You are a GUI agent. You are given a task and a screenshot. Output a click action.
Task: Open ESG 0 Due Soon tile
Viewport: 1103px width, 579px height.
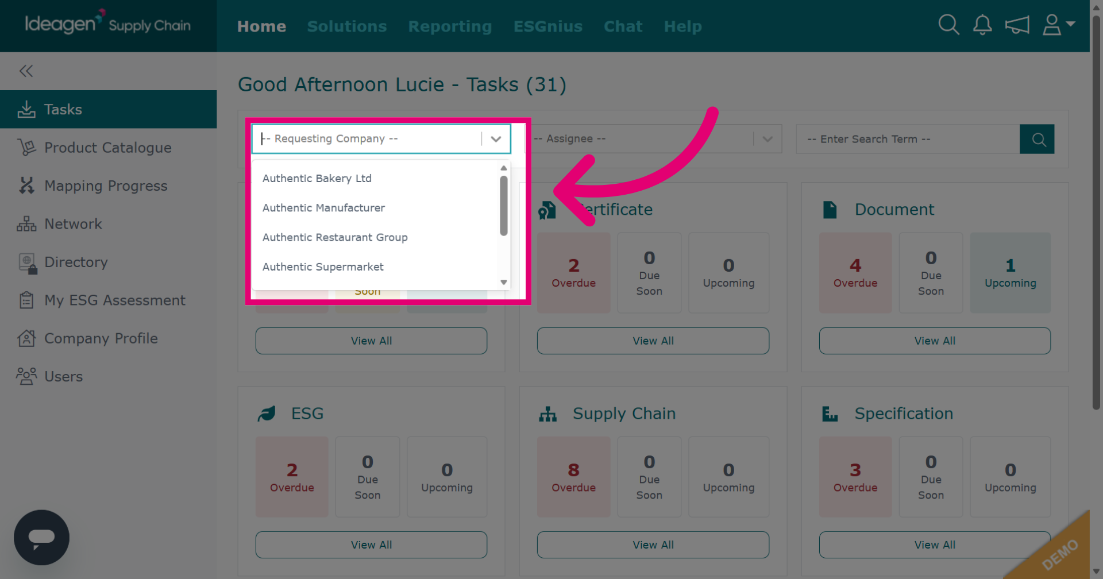point(368,477)
